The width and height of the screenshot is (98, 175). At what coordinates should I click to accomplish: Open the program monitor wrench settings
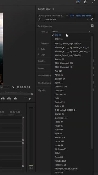tap(13, 87)
